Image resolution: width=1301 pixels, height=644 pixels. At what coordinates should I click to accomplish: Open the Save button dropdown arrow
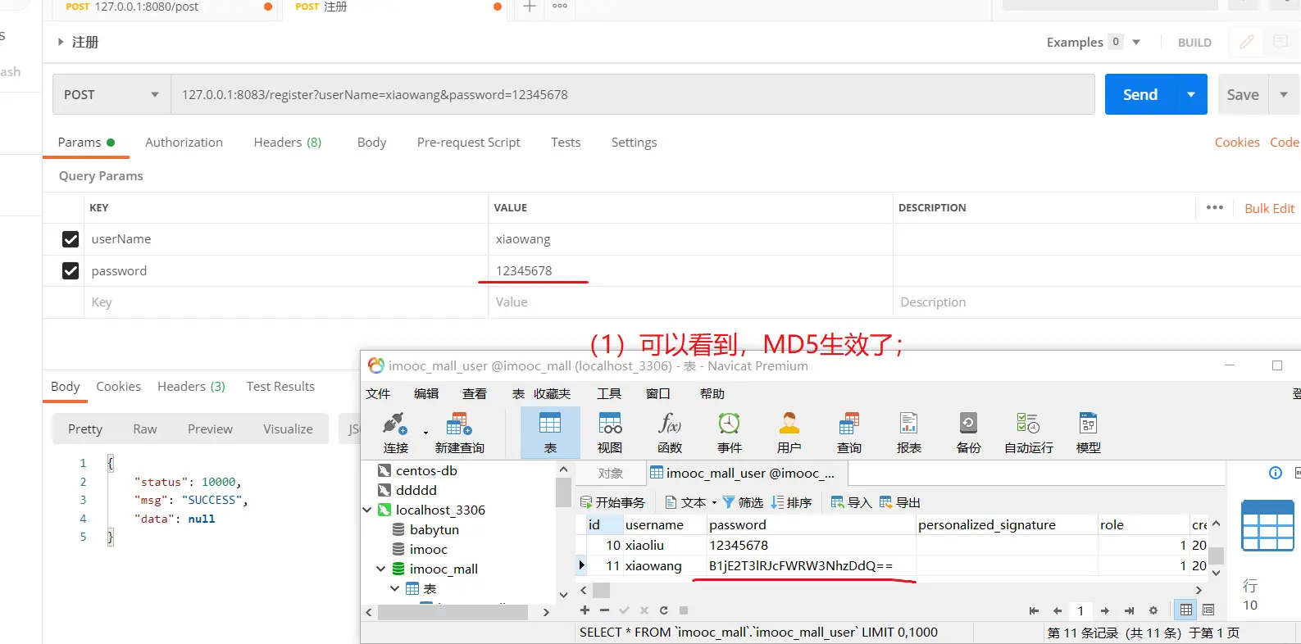point(1284,94)
